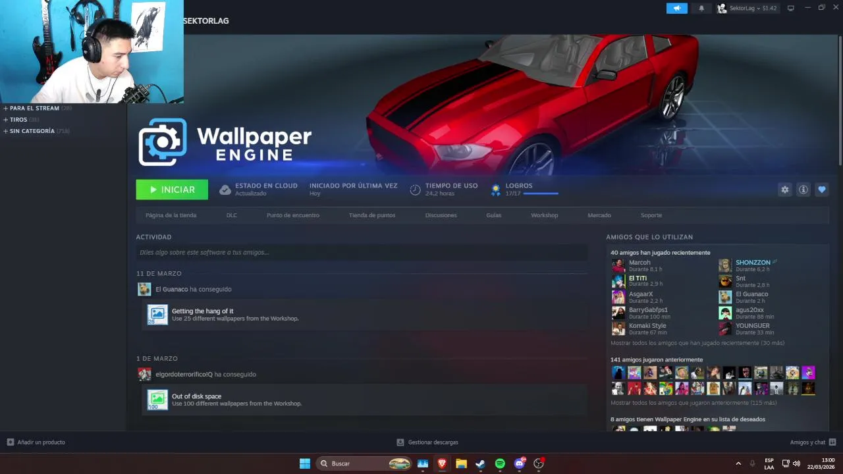Click the Out of disk space title

(x=196, y=396)
